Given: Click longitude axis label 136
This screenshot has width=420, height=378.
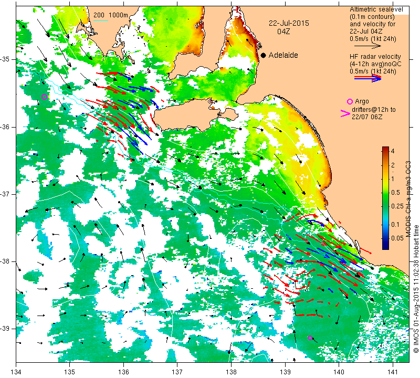Looking at the screenshot, I should (123, 372).
